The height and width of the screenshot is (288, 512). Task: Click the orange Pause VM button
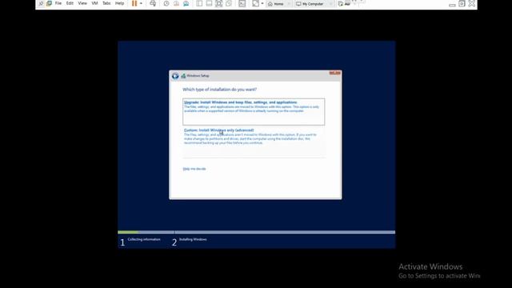(x=134, y=3)
